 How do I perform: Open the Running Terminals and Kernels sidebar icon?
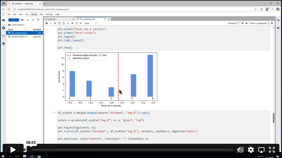(3, 28)
